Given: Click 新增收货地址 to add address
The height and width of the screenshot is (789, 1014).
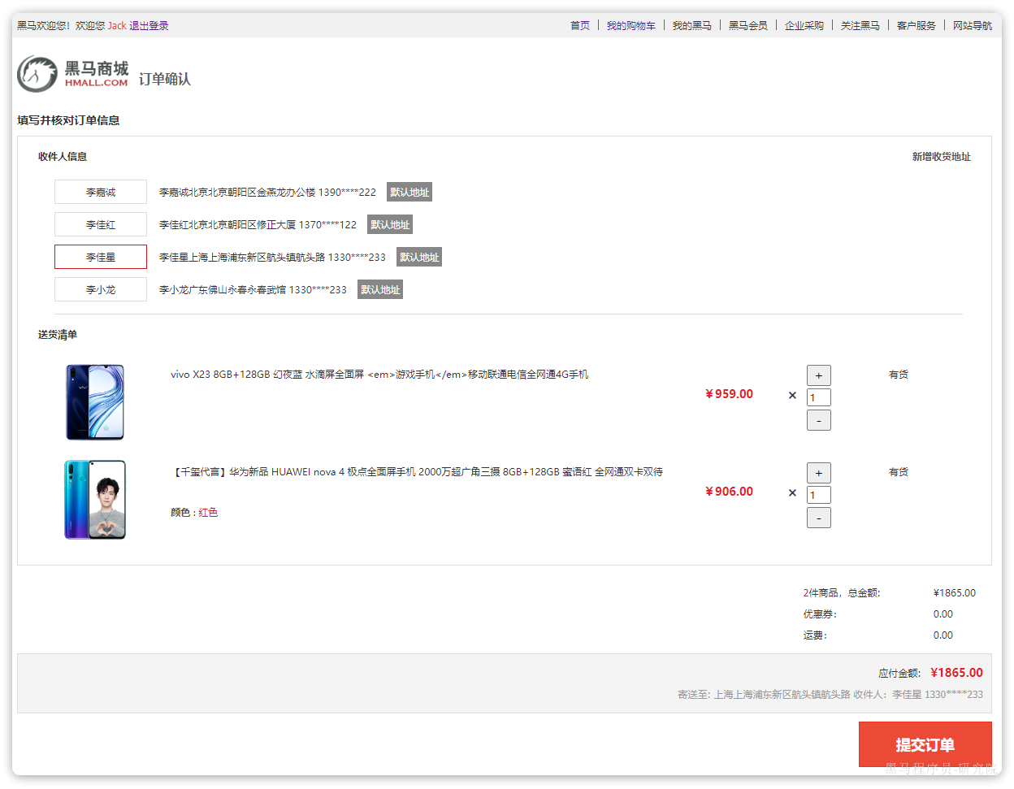Looking at the screenshot, I should (x=941, y=157).
